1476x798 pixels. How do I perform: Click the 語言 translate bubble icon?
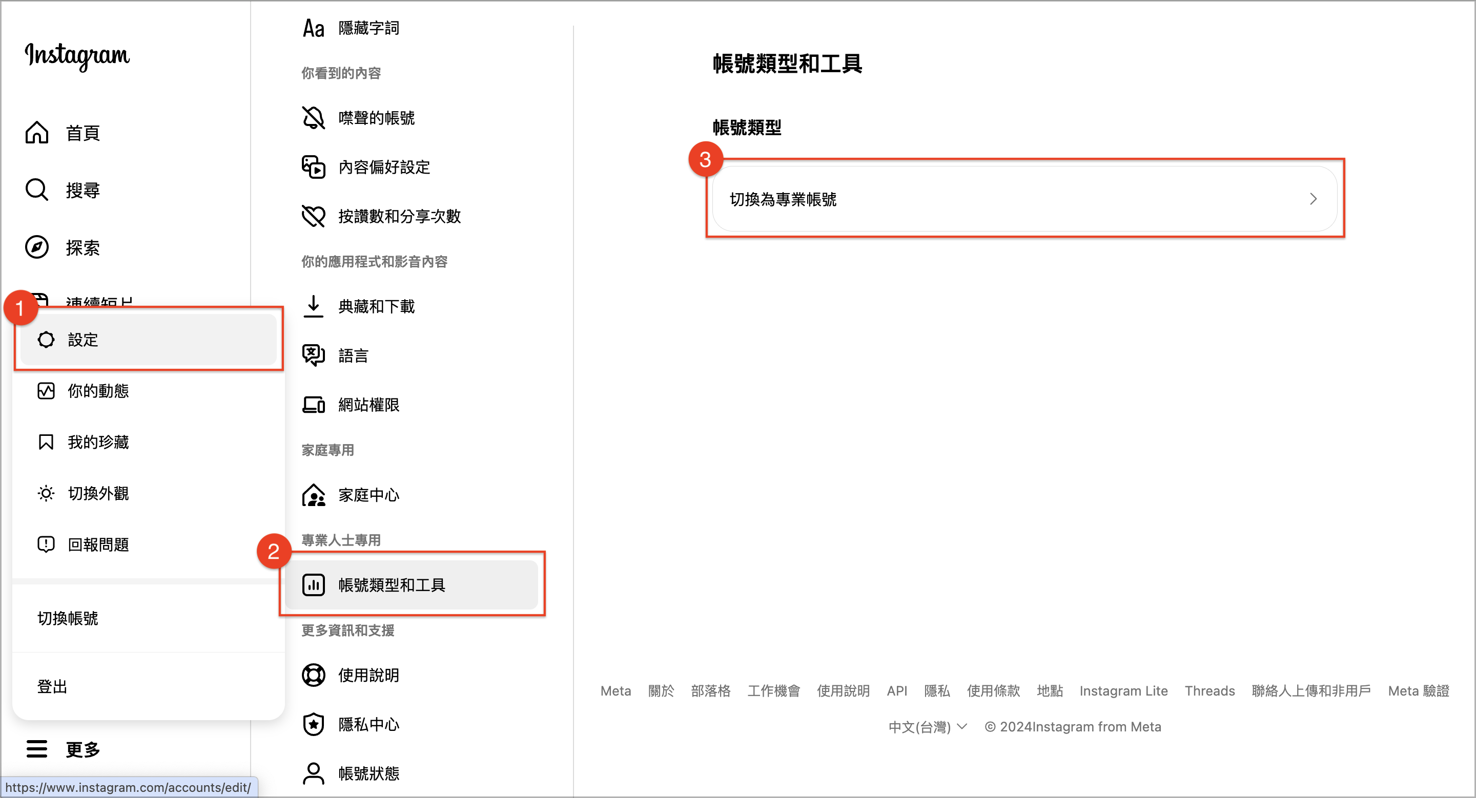(314, 355)
